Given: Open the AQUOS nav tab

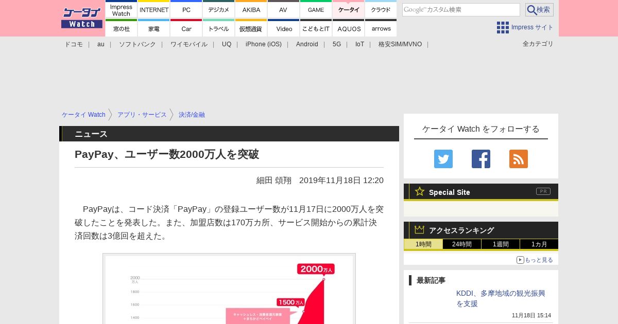Looking at the screenshot, I should click(x=349, y=28).
